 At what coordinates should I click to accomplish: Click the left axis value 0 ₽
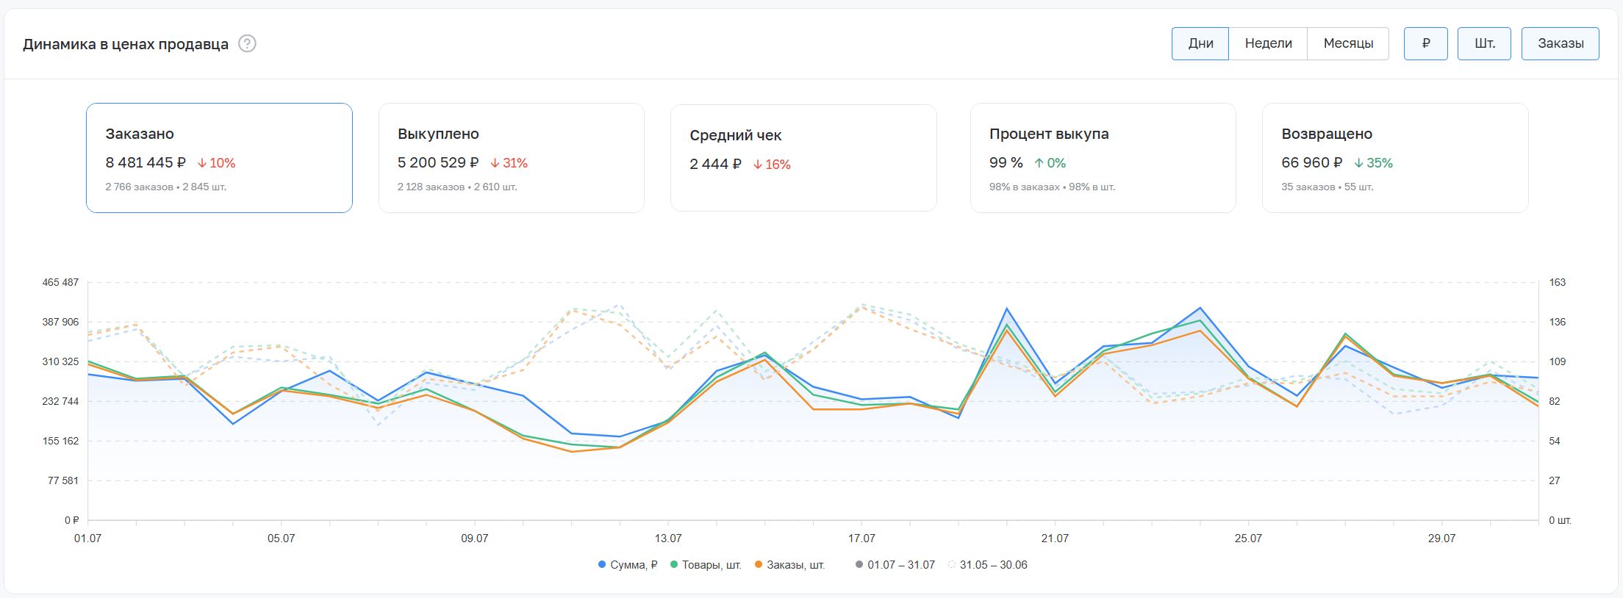point(71,520)
